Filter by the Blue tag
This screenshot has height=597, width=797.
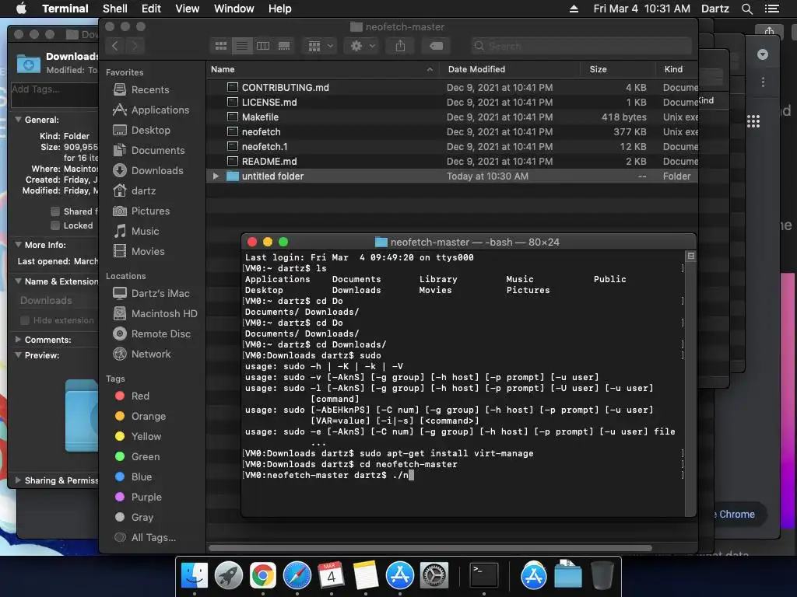point(133,477)
